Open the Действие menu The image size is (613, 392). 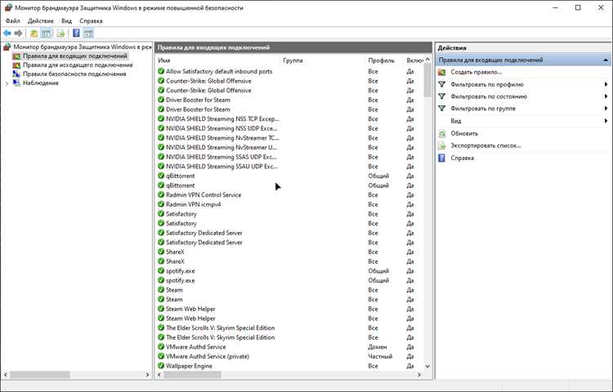pyautogui.click(x=41, y=20)
